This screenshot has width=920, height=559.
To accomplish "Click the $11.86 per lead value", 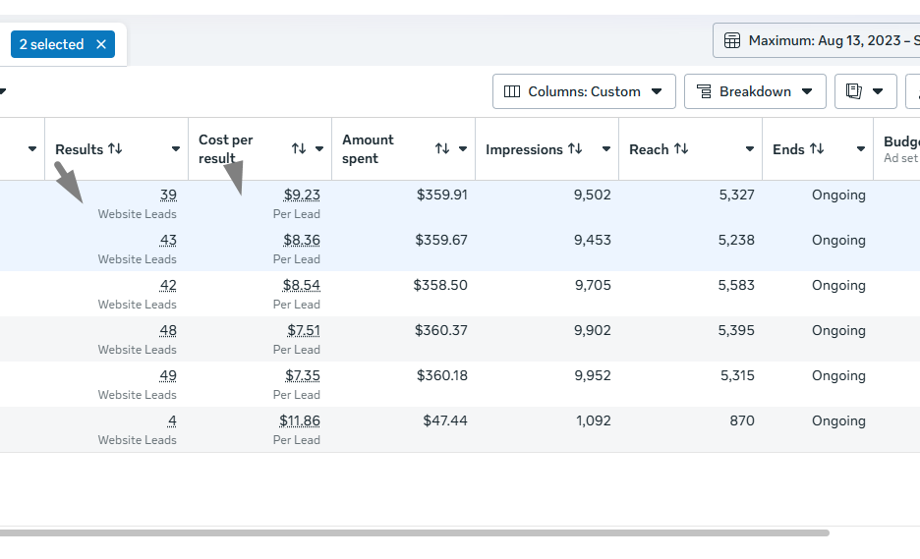I will coord(299,420).
